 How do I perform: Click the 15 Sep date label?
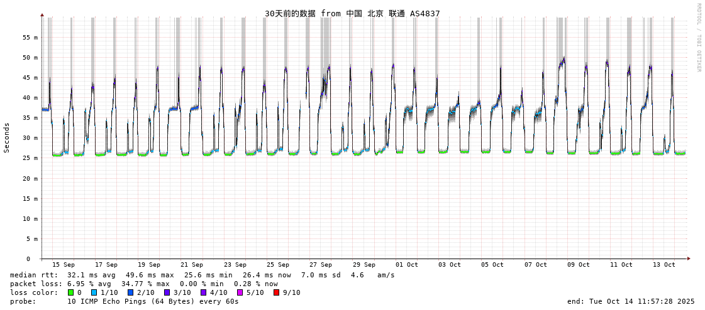coord(64,265)
